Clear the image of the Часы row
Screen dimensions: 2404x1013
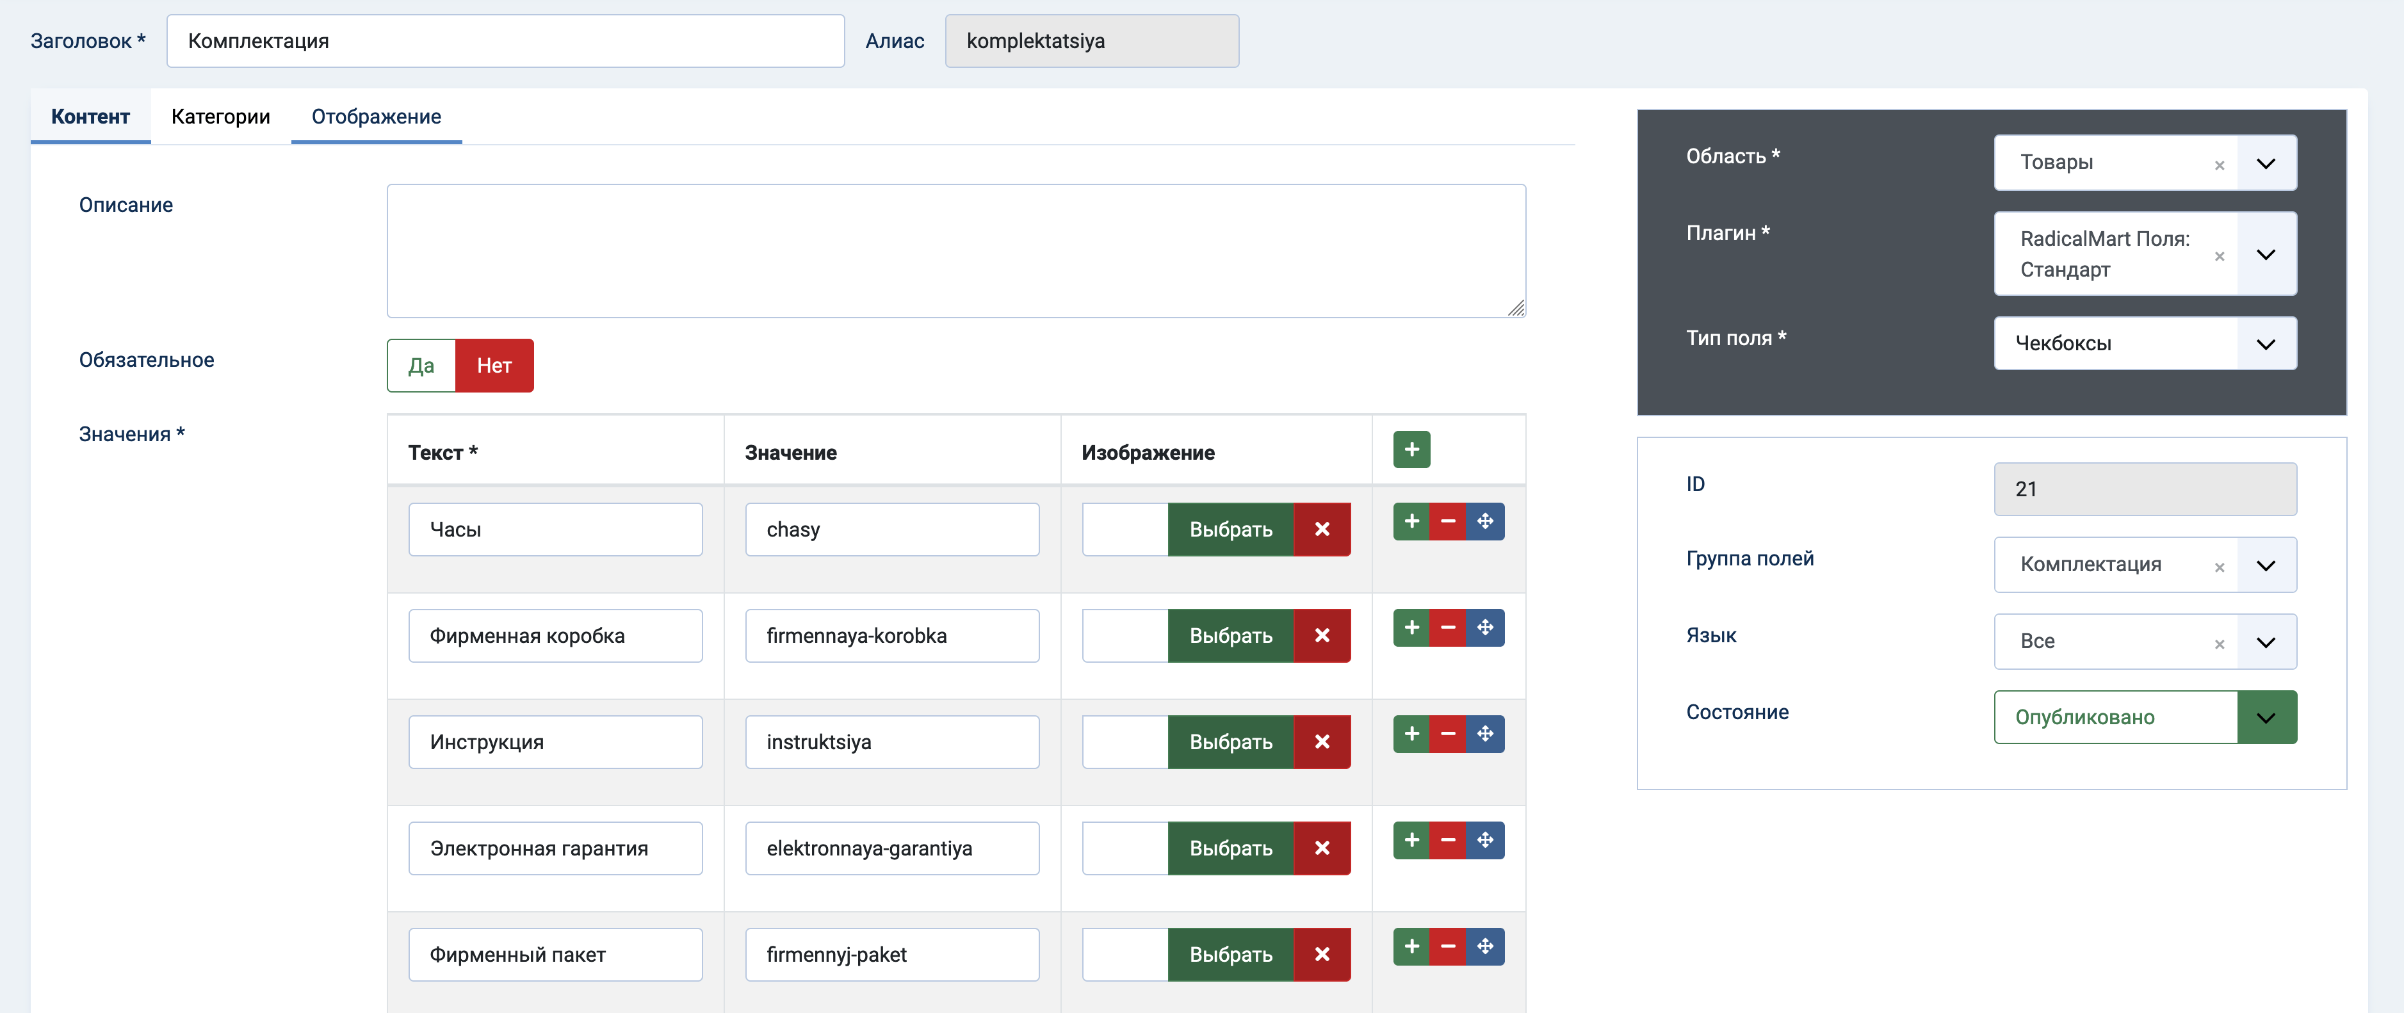point(1322,530)
